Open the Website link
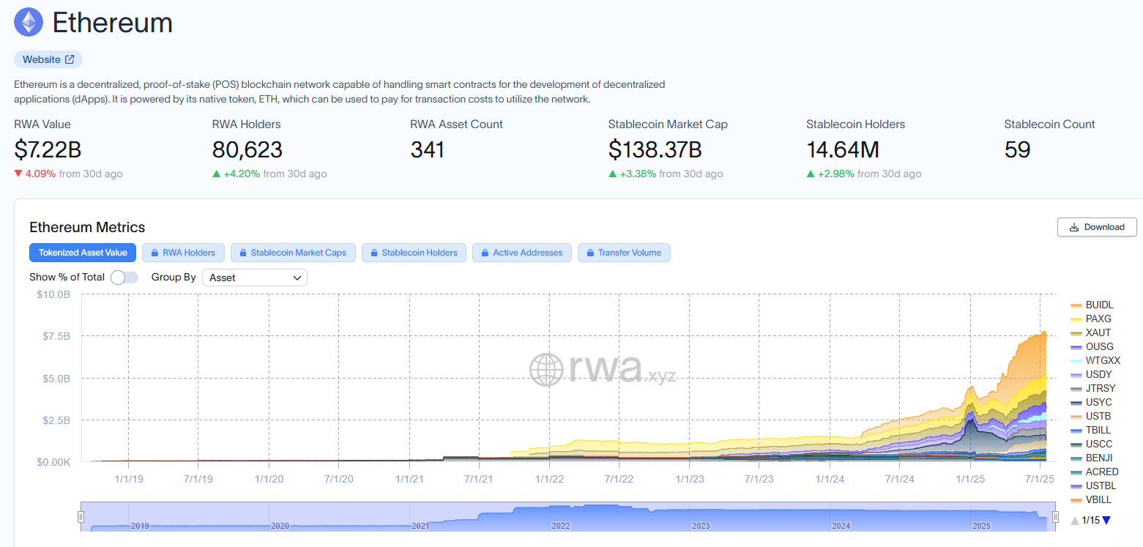The image size is (1143, 547). click(48, 59)
